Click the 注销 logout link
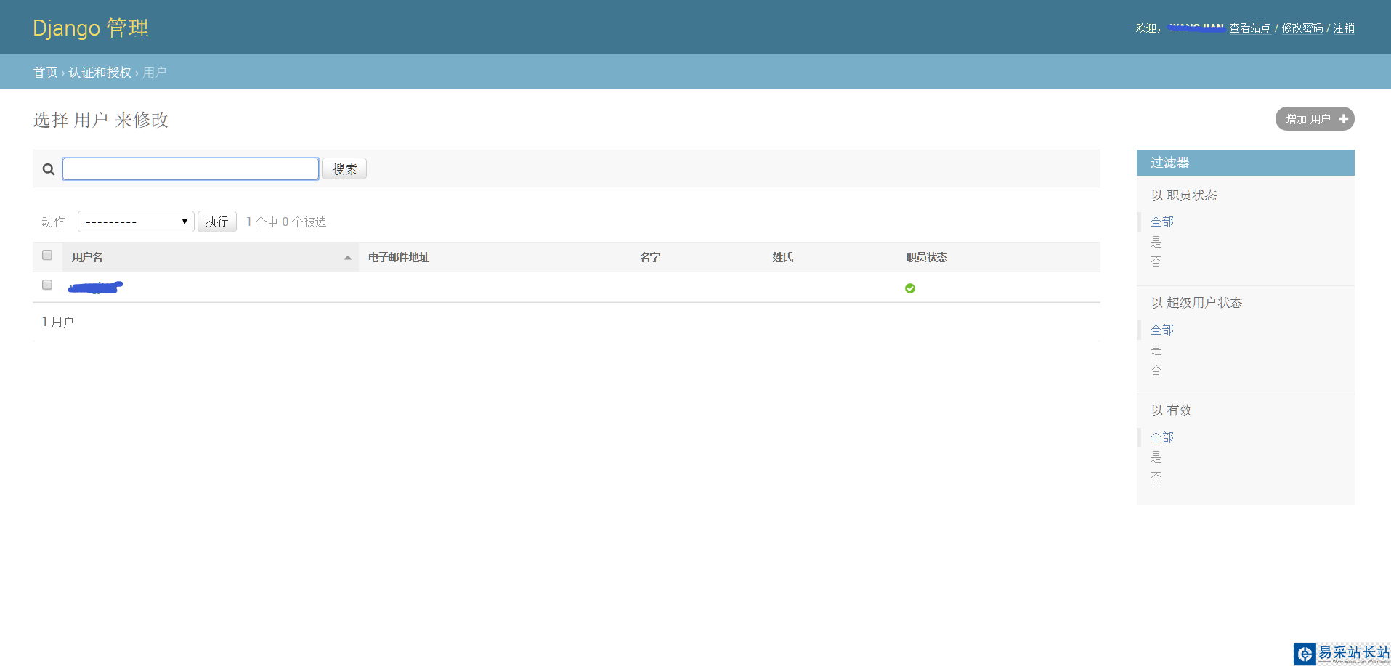 click(x=1344, y=28)
